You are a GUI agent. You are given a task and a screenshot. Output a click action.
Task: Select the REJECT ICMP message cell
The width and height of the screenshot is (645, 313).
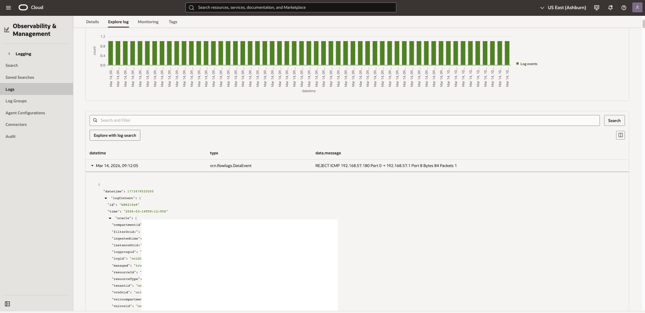[x=386, y=166]
